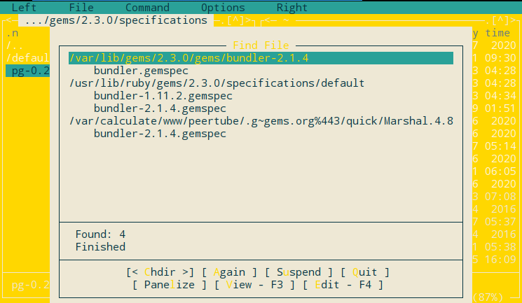522x303 pixels.
Task: Click the (87%) disk usage indicator
Action: click(x=488, y=297)
